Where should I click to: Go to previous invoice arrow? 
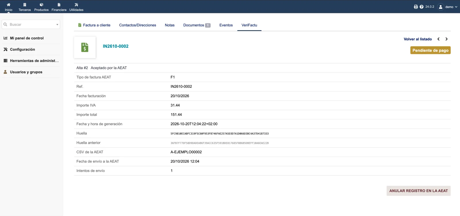438,39
